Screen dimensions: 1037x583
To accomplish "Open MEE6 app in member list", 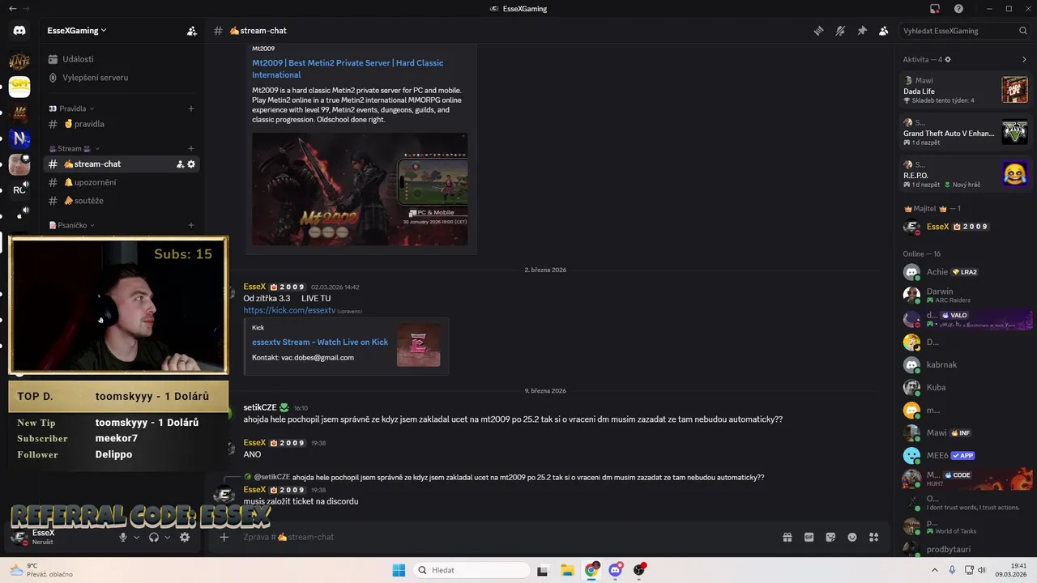I will [x=966, y=455].
